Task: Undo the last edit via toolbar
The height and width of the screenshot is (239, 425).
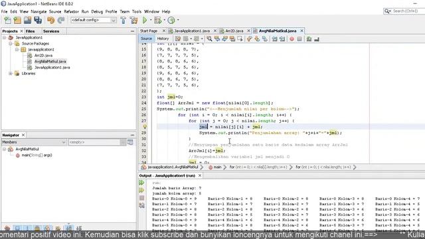Action: [50, 20]
